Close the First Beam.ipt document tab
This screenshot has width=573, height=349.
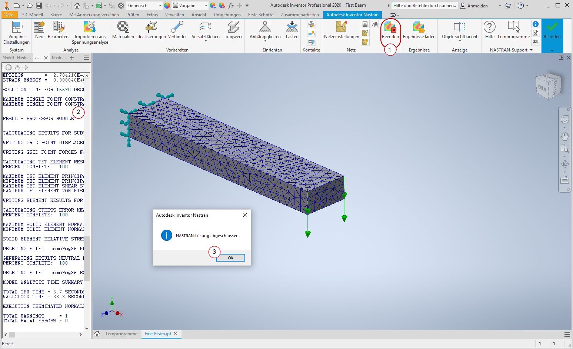point(176,333)
